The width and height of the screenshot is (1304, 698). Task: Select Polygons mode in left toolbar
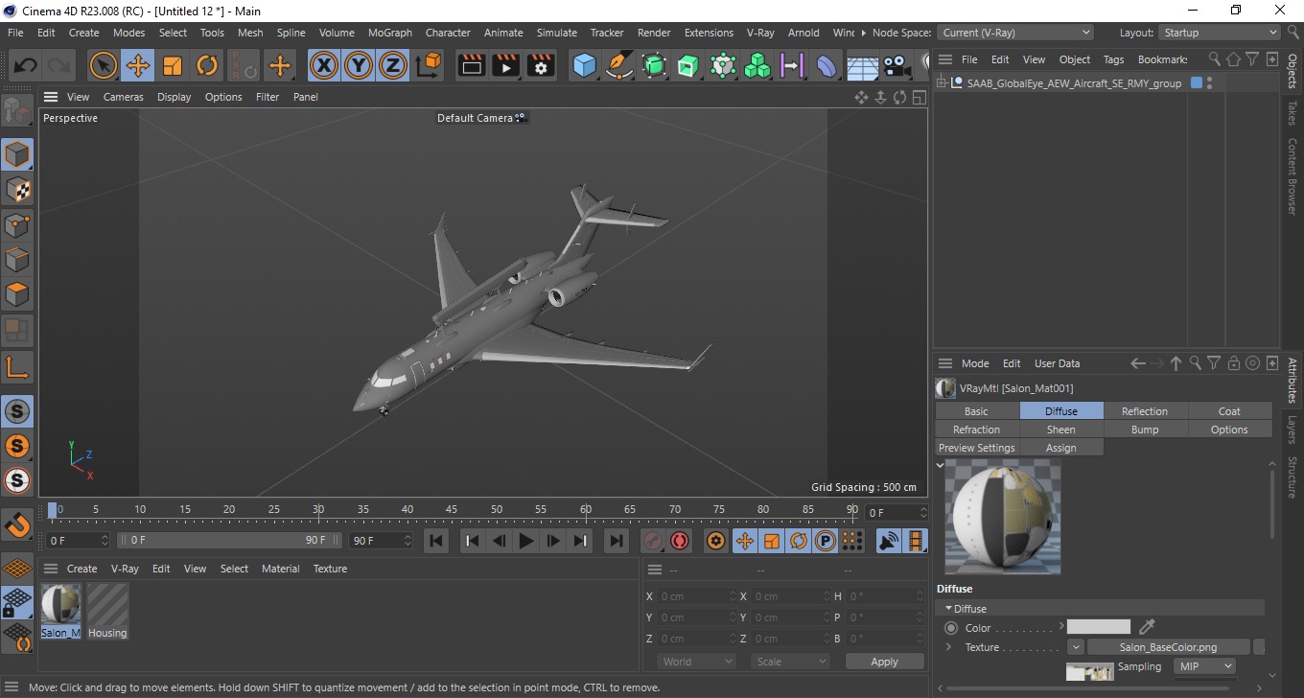[x=17, y=294]
